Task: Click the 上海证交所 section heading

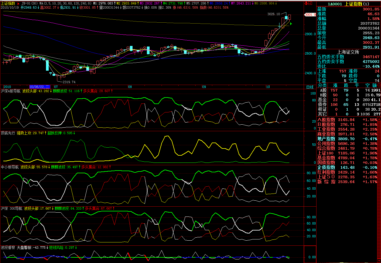Action: tap(348, 52)
